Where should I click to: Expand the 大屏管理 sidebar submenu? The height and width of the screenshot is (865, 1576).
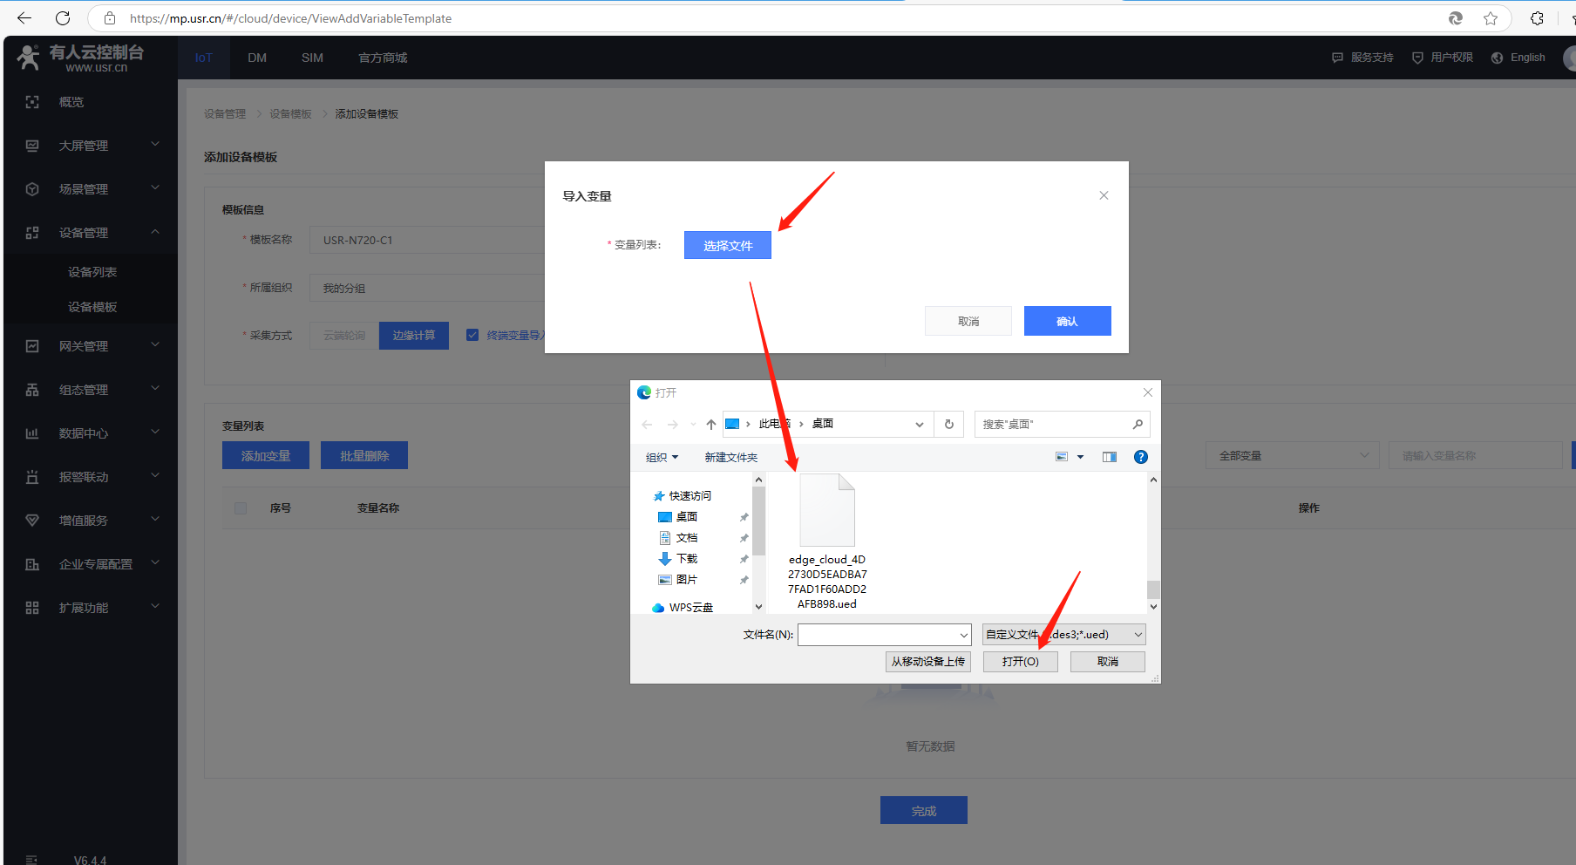tap(155, 144)
